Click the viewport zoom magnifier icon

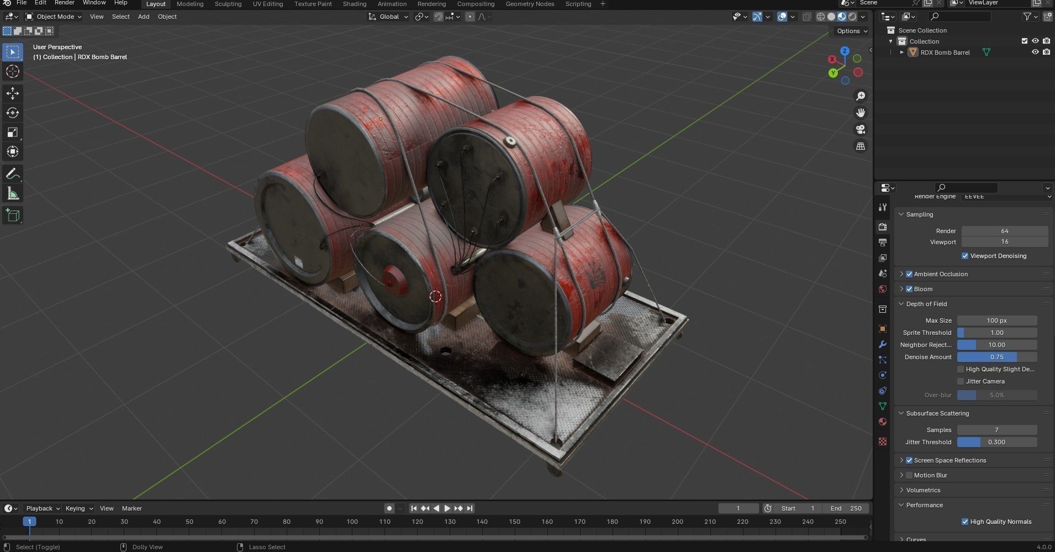pyautogui.click(x=861, y=96)
